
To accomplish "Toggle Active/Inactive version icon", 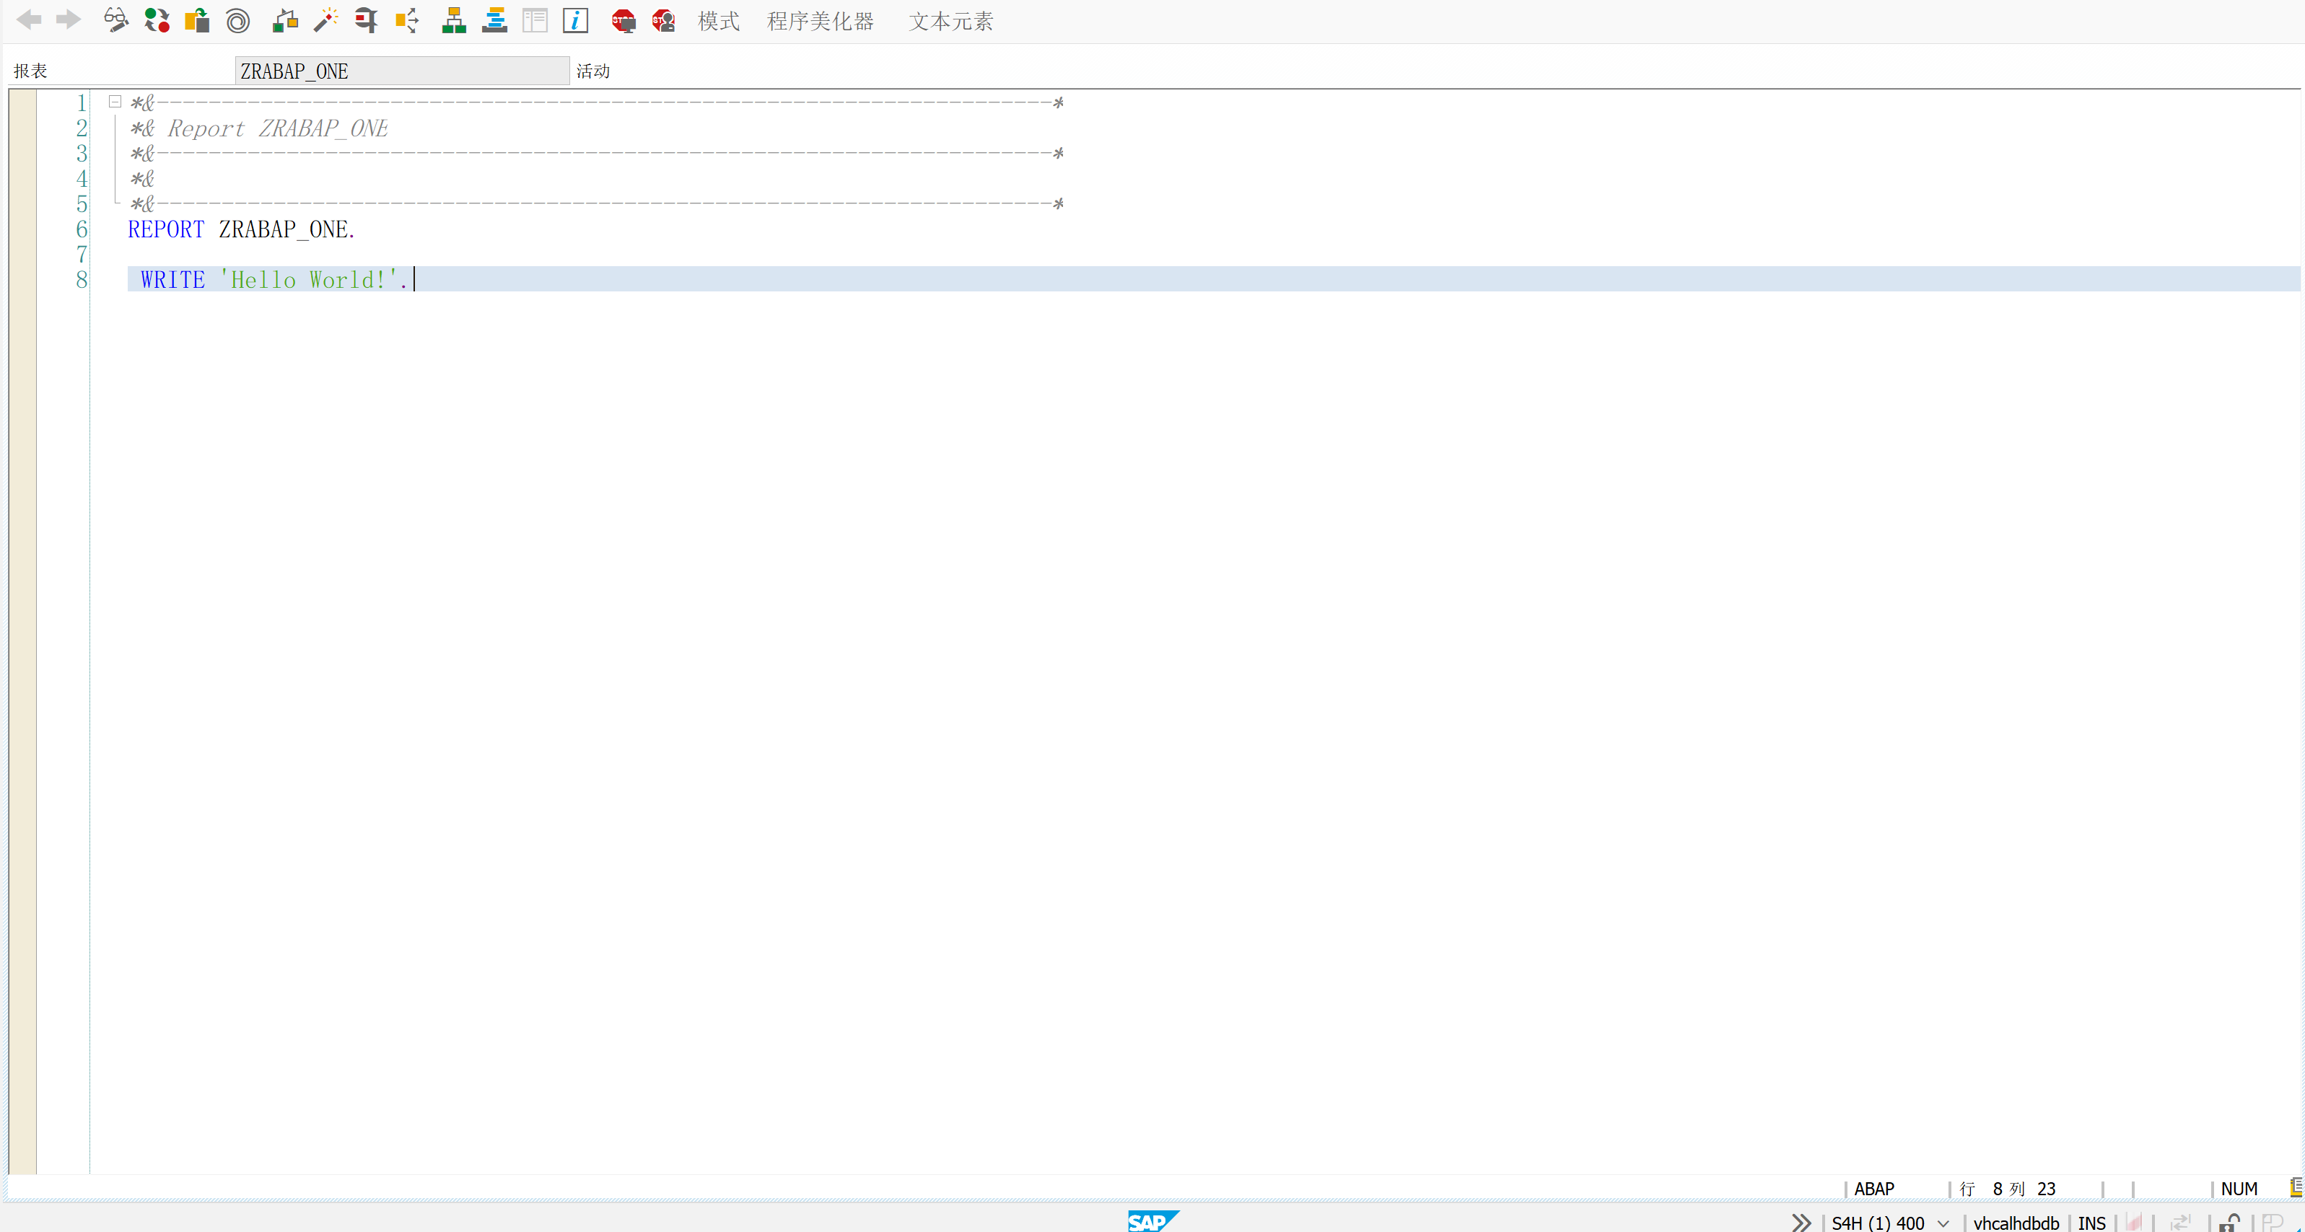I will (157, 21).
